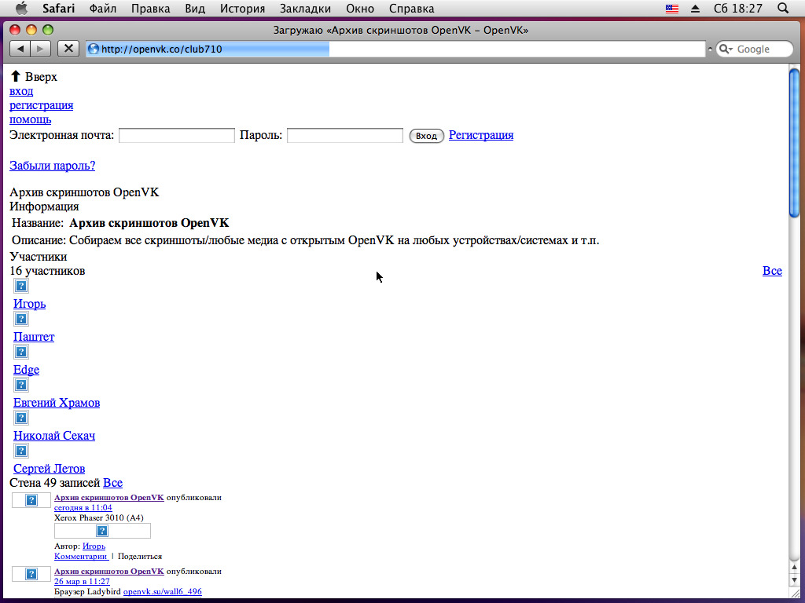805x603 pixels.
Task: Open Spotlight magnifier in menu bar
Action: tap(782, 9)
